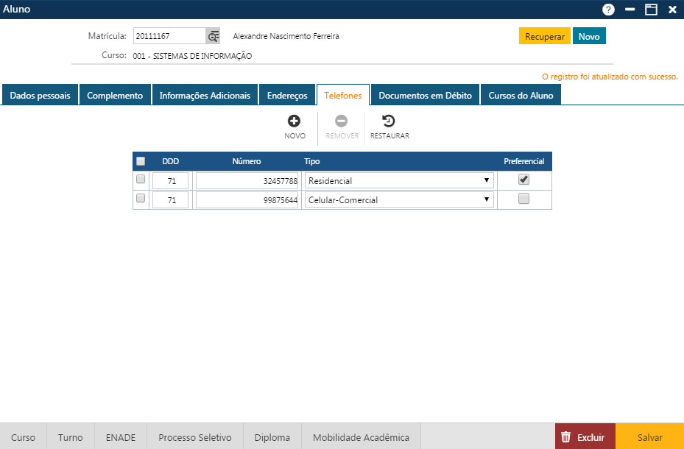Open the help question mark icon

(x=608, y=10)
